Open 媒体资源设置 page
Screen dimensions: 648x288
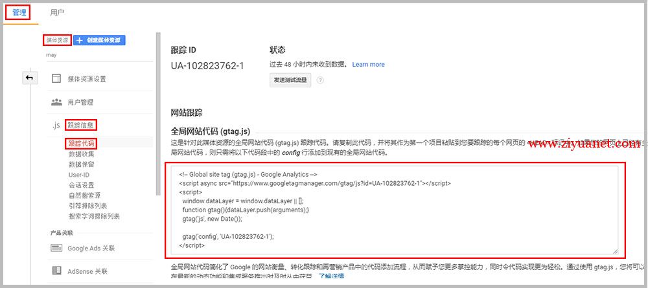tap(87, 79)
